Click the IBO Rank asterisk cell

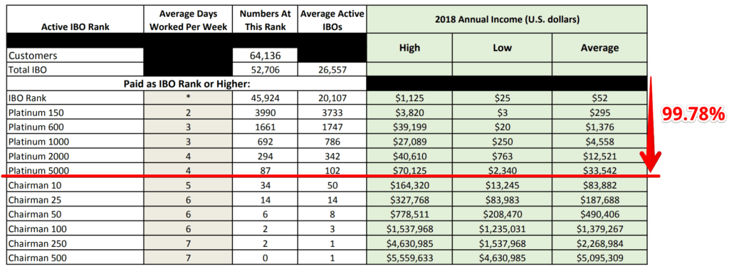point(188,98)
